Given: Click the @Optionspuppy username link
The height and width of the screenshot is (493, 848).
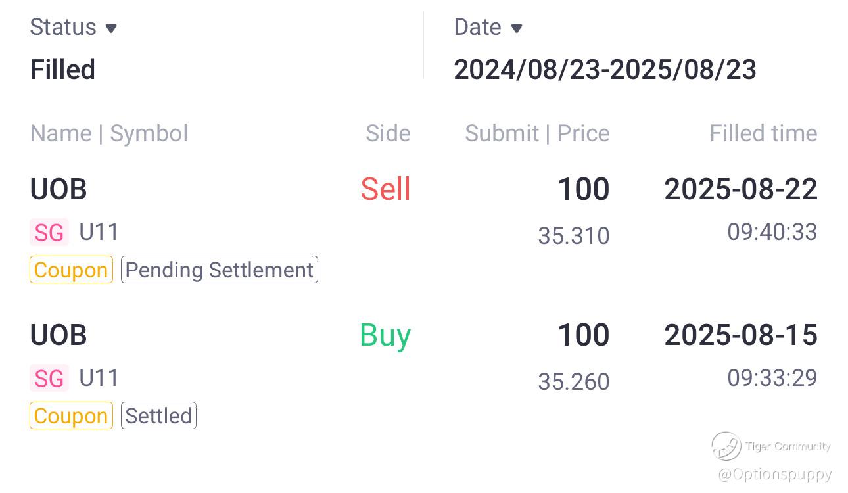Looking at the screenshot, I should pyautogui.click(x=775, y=474).
